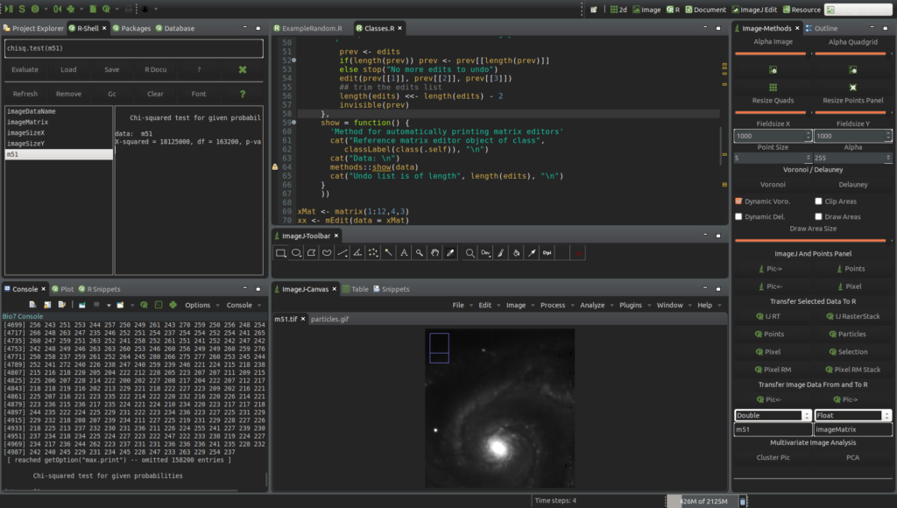Select the Color Picker dropper tool
The image size is (897, 508).
coord(449,253)
